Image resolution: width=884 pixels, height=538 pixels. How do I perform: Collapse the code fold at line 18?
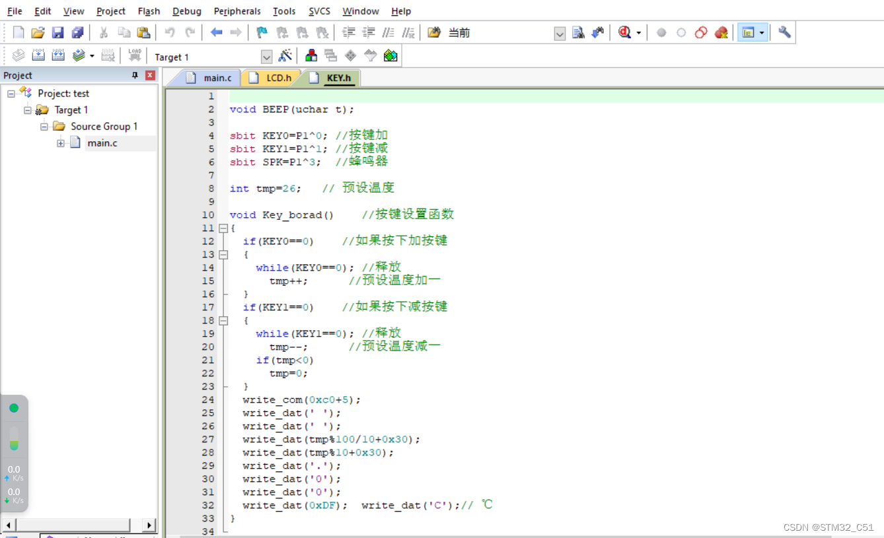click(223, 321)
